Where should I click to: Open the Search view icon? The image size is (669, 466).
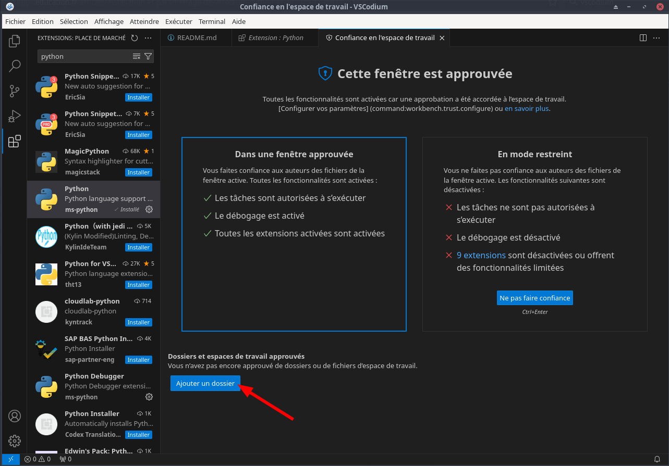pyautogui.click(x=15, y=66)
